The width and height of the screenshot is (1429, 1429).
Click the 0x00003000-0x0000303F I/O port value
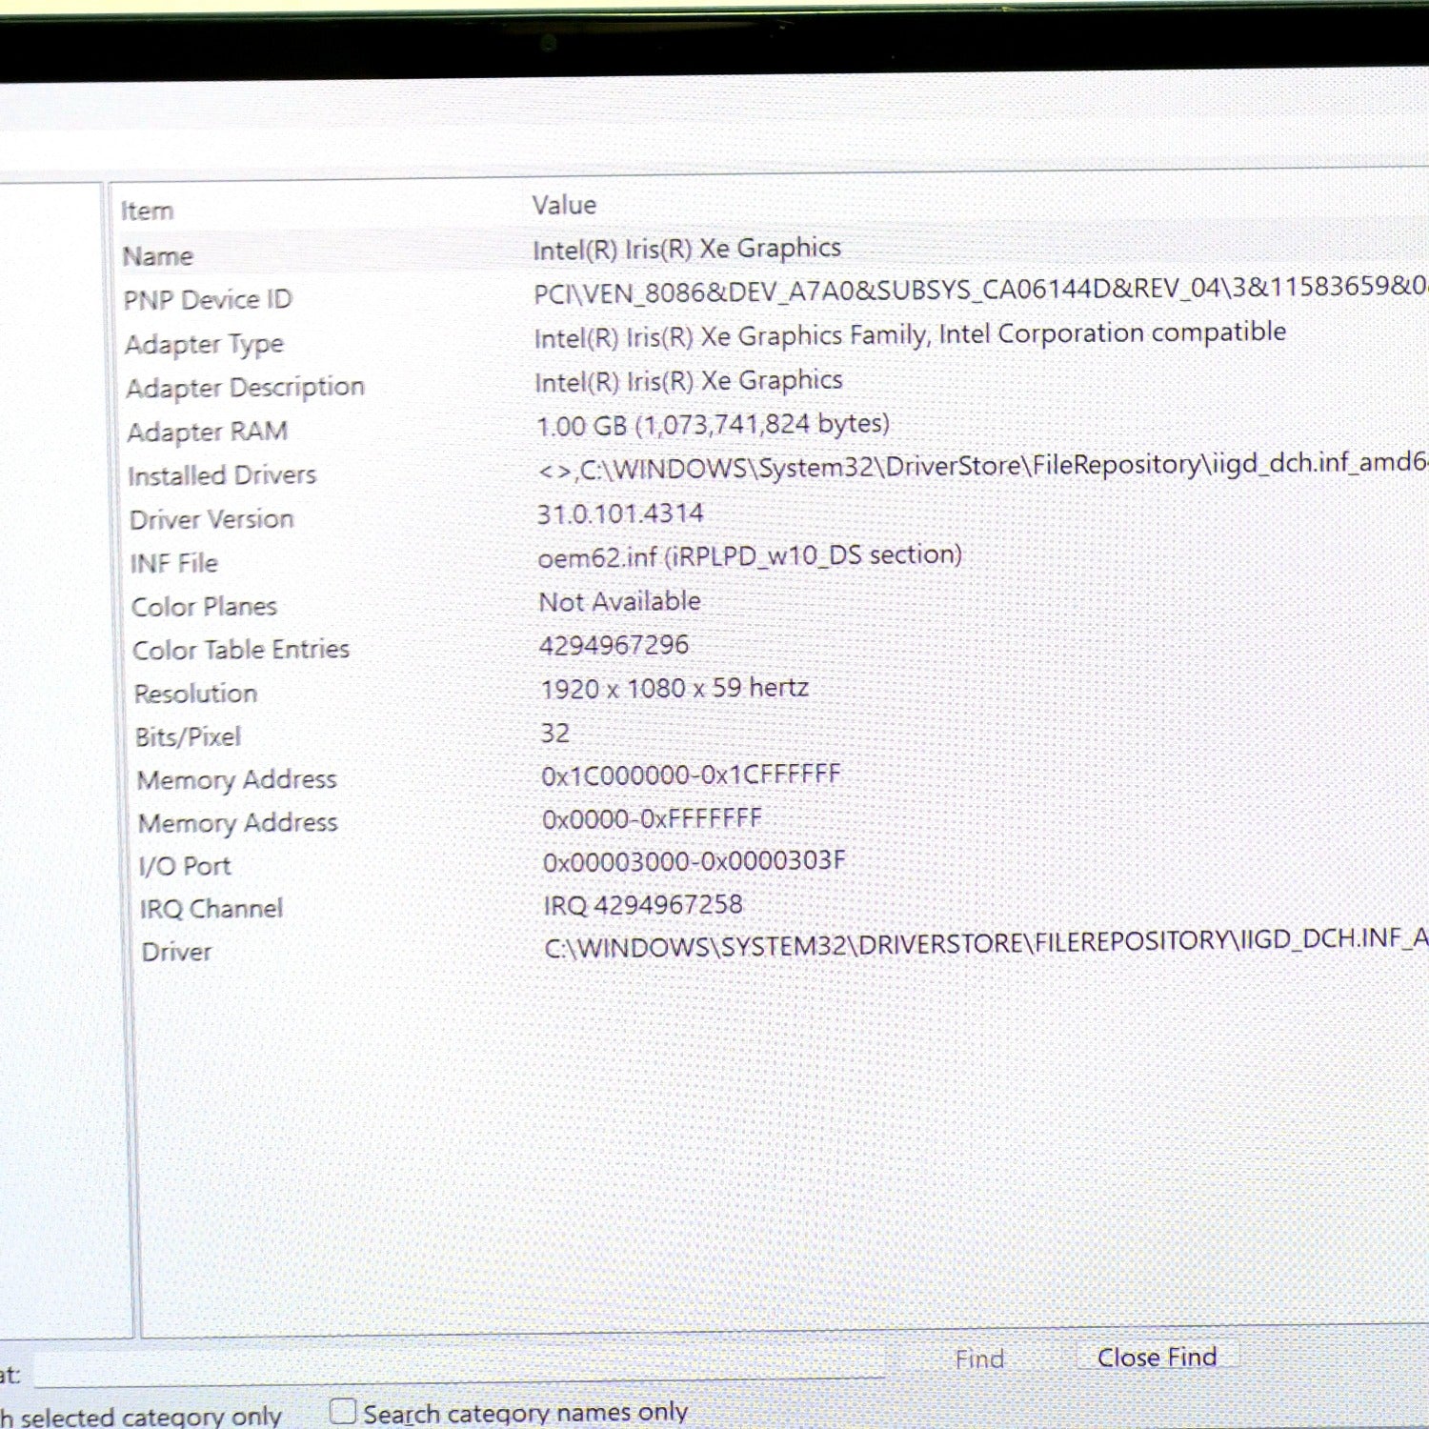[694, 861]
